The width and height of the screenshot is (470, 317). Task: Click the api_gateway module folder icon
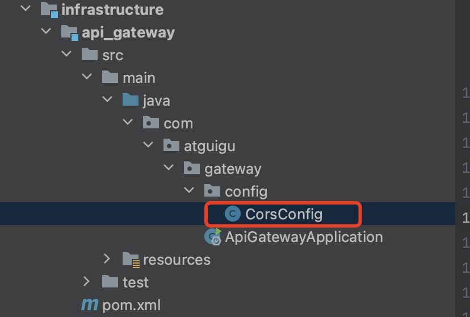(x=70, y=32)
